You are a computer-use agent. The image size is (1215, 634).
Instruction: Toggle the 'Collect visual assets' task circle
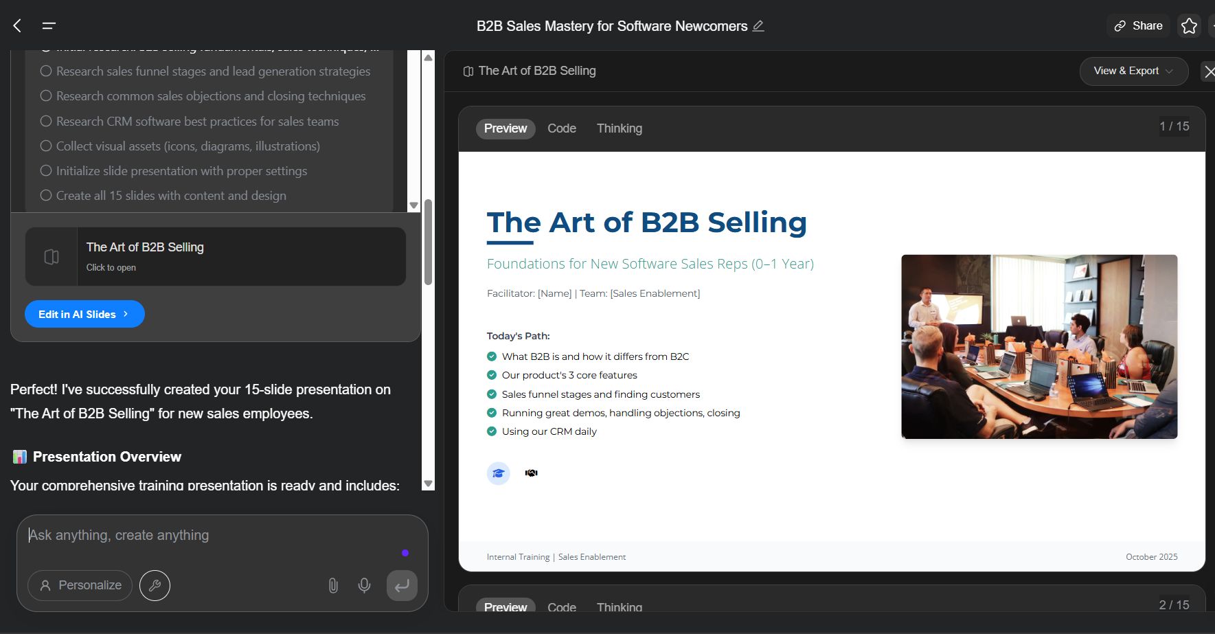click(46, 146)
